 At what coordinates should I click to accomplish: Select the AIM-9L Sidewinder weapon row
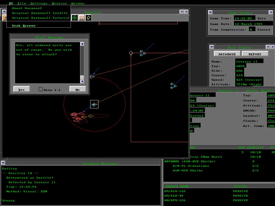coord(219,166)
